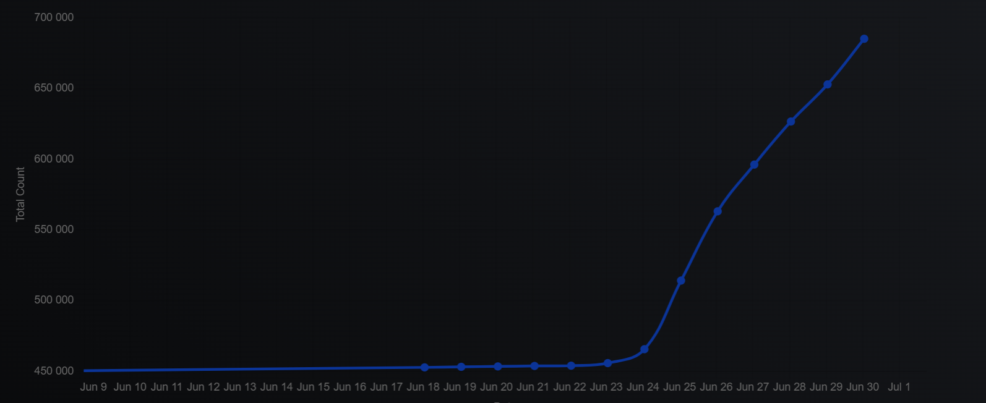
Task: Select the Jun 30 data point
Action: click(x=864, y=39)
